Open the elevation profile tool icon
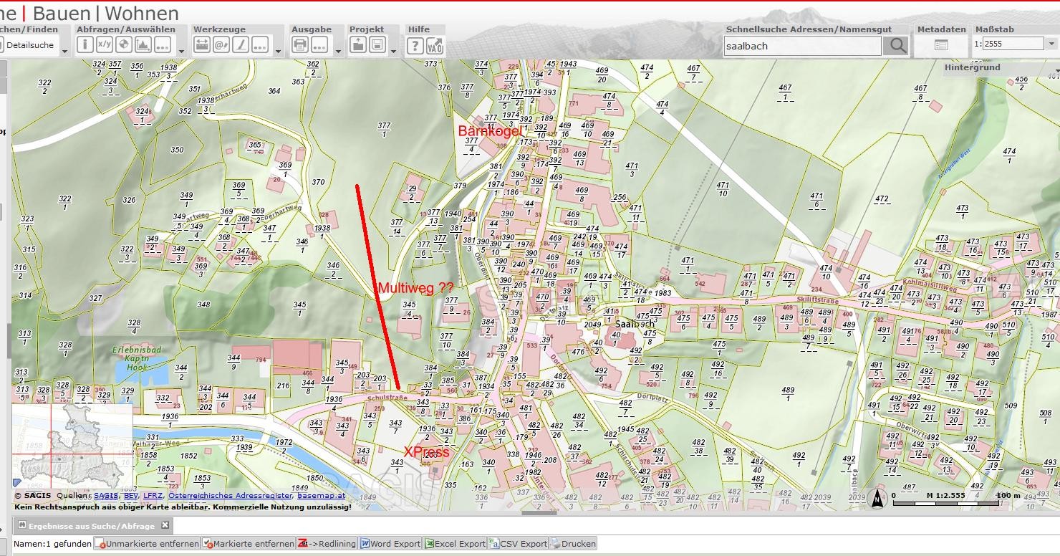Image resolution: width=1060 pixels, height=556 pixels. (x=143, y=45)
